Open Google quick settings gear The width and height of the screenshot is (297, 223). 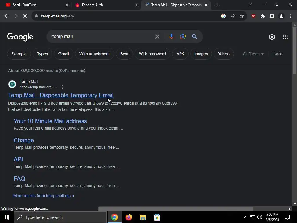(x=272, y=37)
